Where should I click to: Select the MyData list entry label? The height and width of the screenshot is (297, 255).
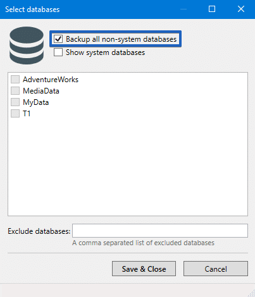point(36,102)
